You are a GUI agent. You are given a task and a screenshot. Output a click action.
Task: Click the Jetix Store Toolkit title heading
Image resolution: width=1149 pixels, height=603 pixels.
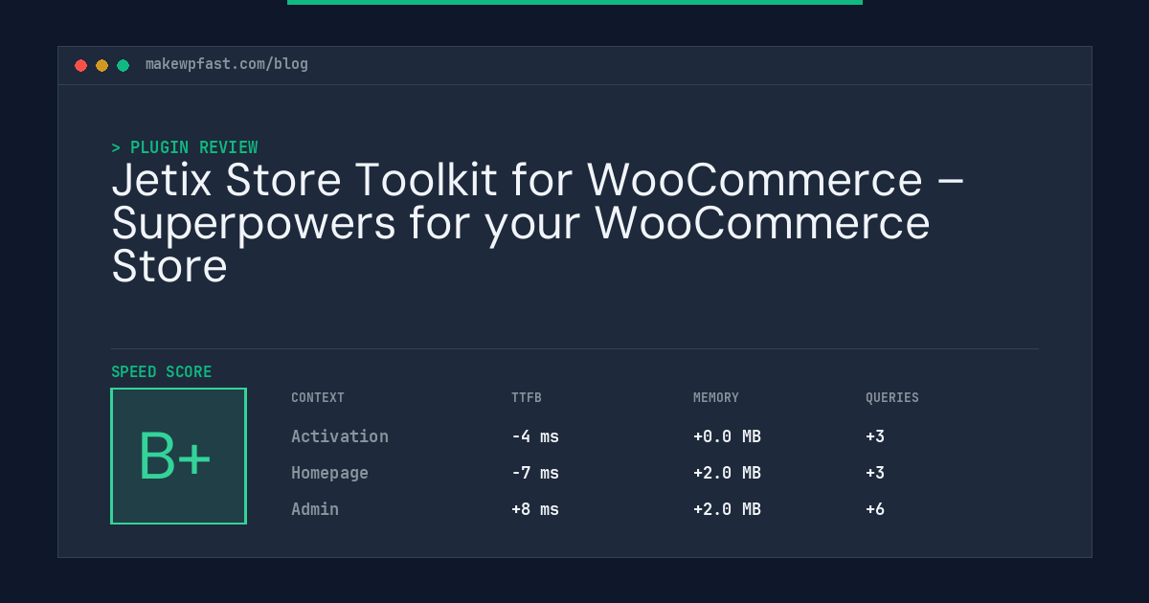537,223
